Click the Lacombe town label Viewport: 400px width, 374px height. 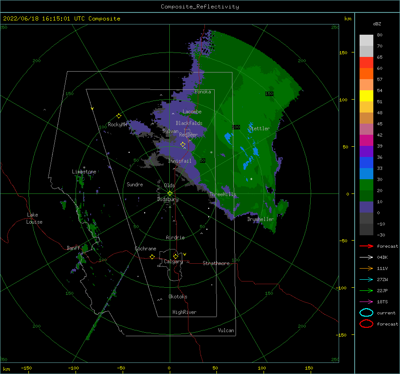point(192,112)
